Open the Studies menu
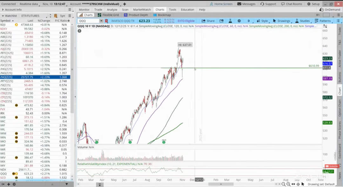Screen dimensions: 343x187 [303, 21]
